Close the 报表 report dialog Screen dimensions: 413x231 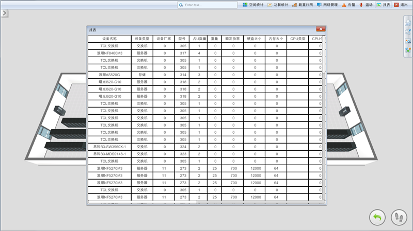coord(320,30)
